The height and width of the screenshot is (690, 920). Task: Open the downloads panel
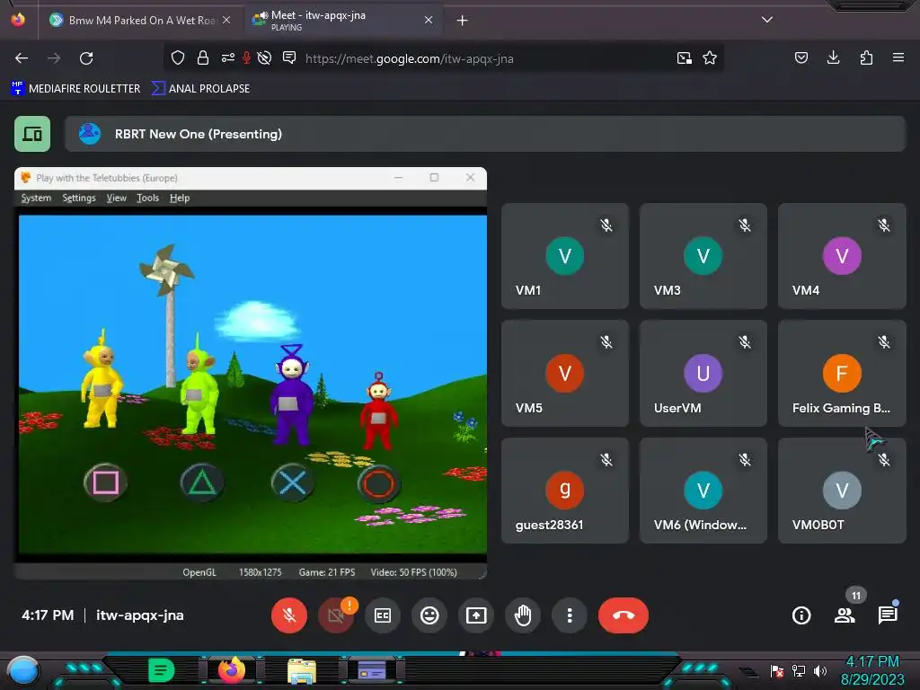click(833, 58)
